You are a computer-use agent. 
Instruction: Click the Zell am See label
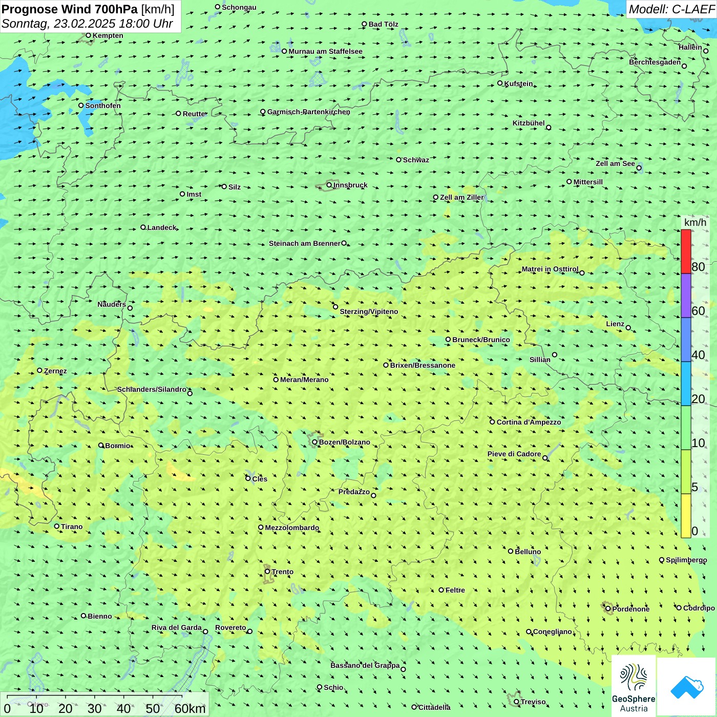point(615,163)
